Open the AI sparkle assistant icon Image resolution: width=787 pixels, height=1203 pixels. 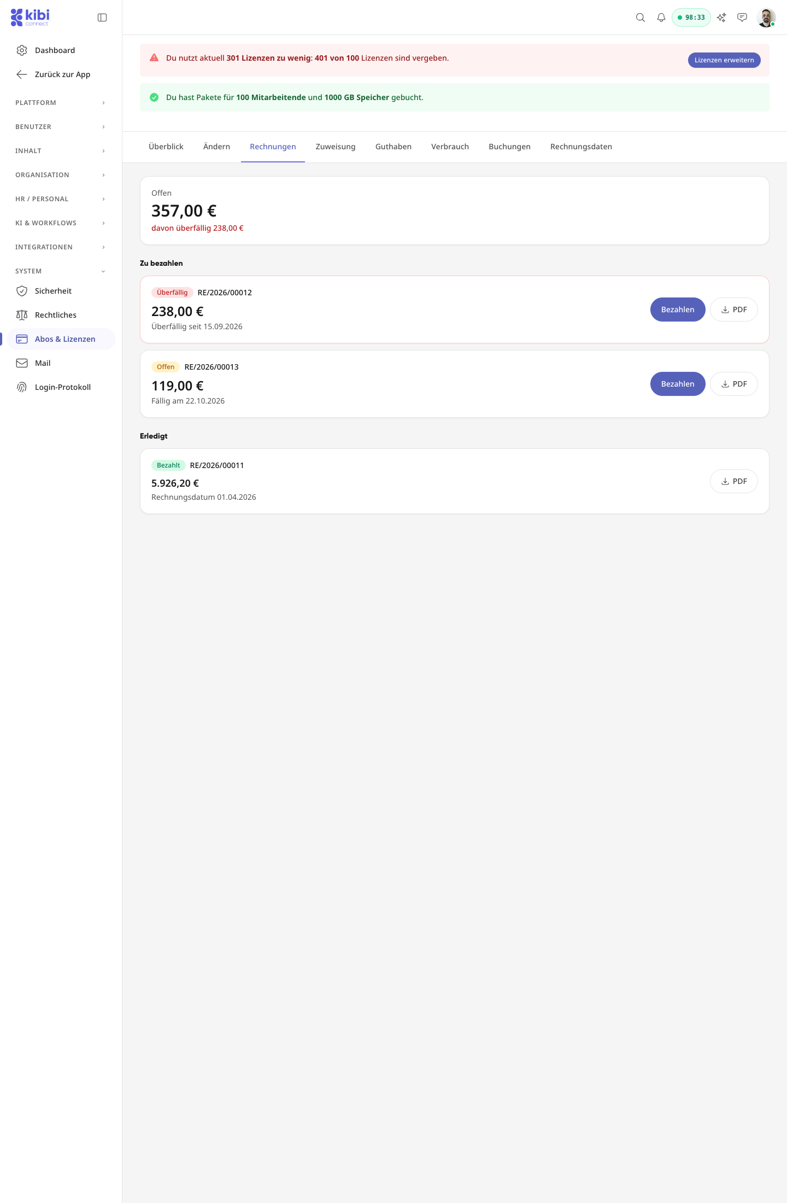click(721, 17)
